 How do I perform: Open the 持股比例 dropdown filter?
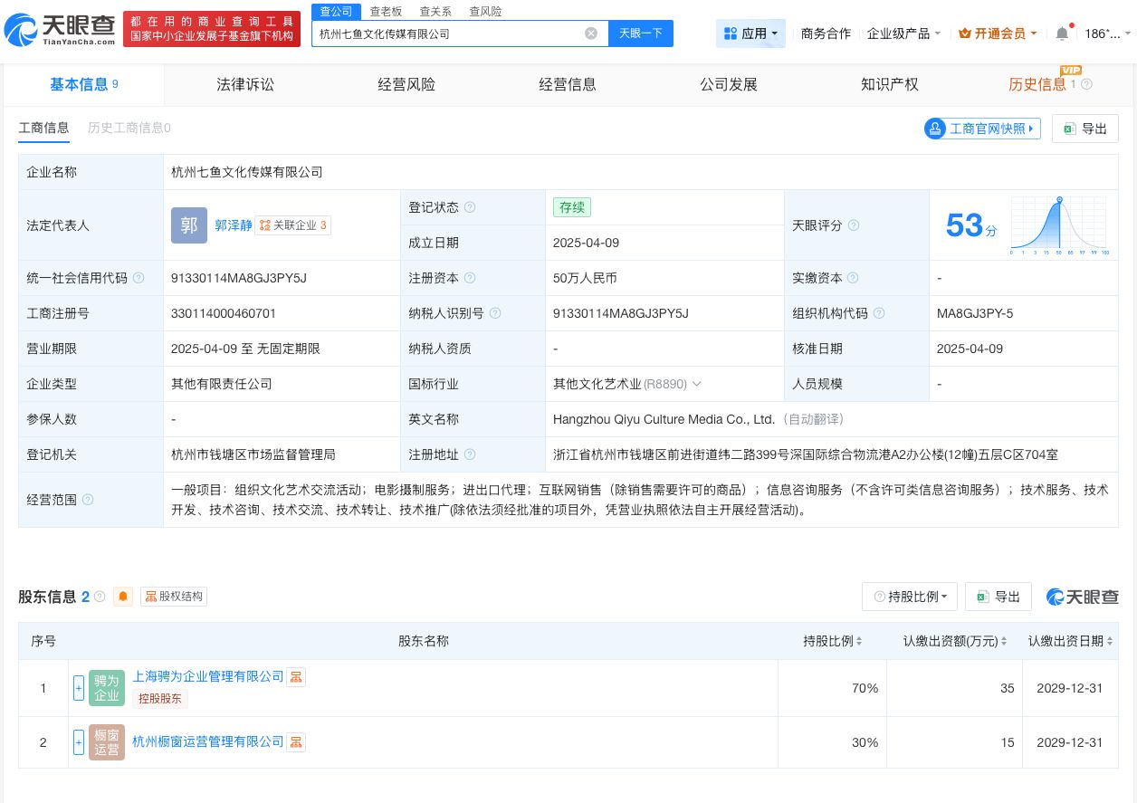(x=909, y=597)
